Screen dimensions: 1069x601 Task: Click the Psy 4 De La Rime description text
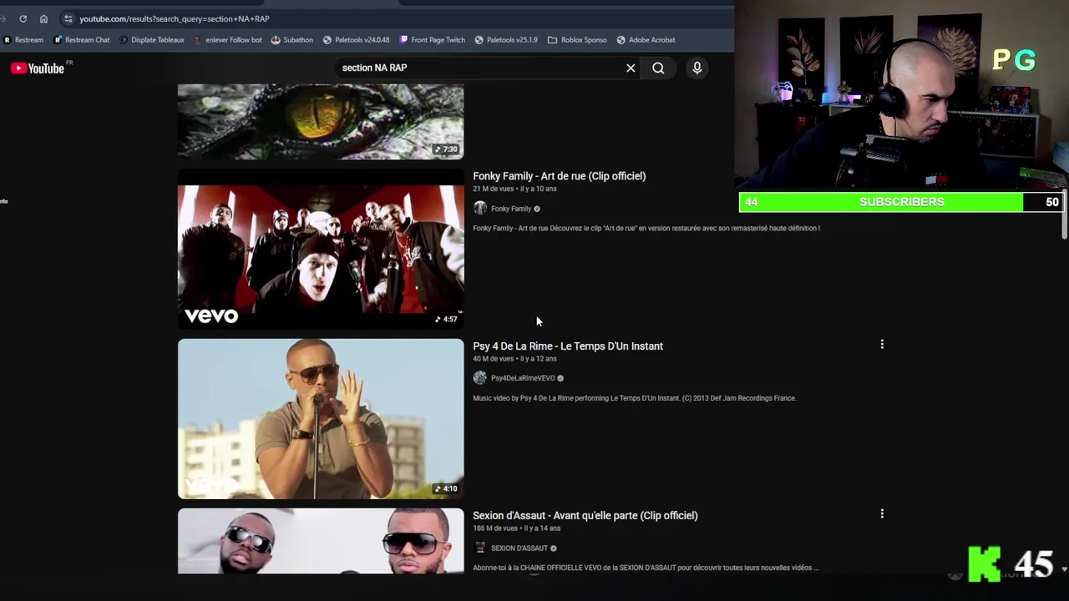635,398
